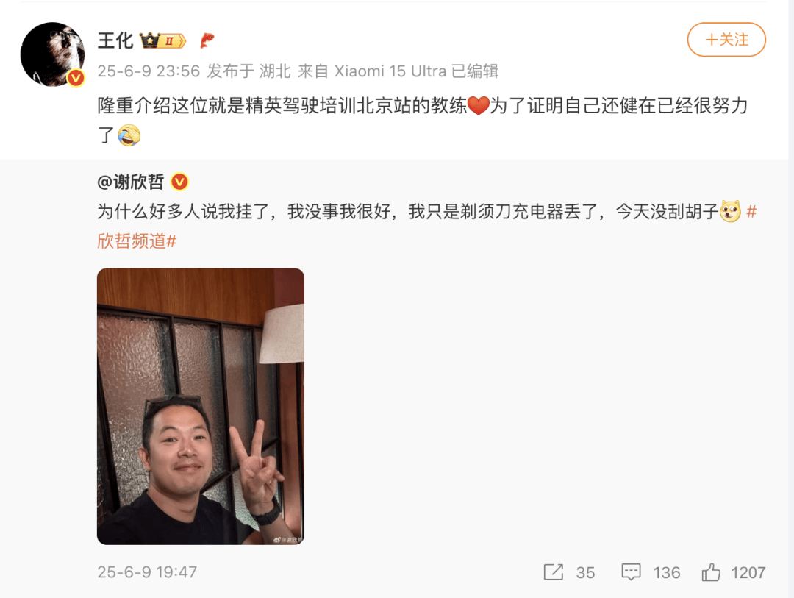
Task: Click the comment count 136
Action: click(x=666, y=573)
